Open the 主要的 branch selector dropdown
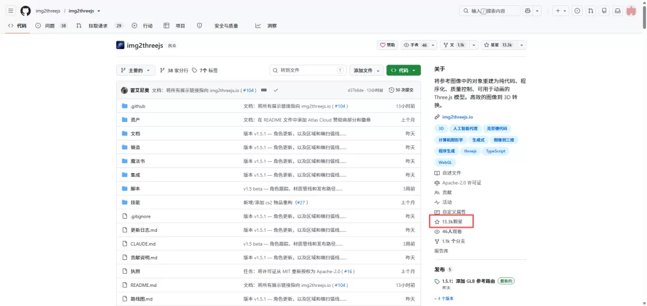The image size is (647, 306). (x=136, y=71)
